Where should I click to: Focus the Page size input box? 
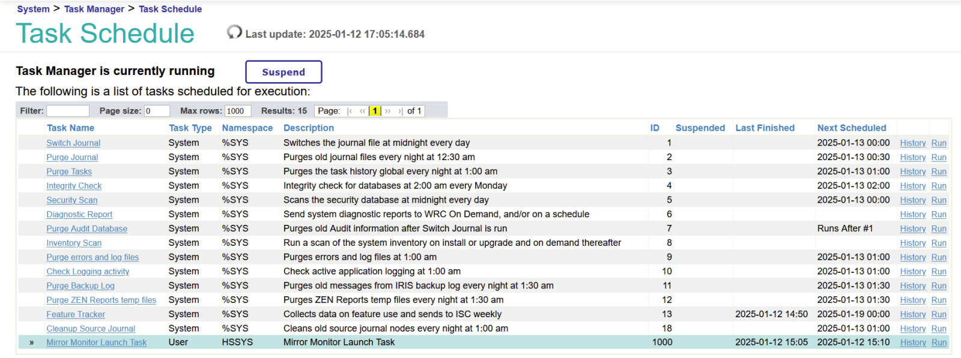[x=157, y=111]
